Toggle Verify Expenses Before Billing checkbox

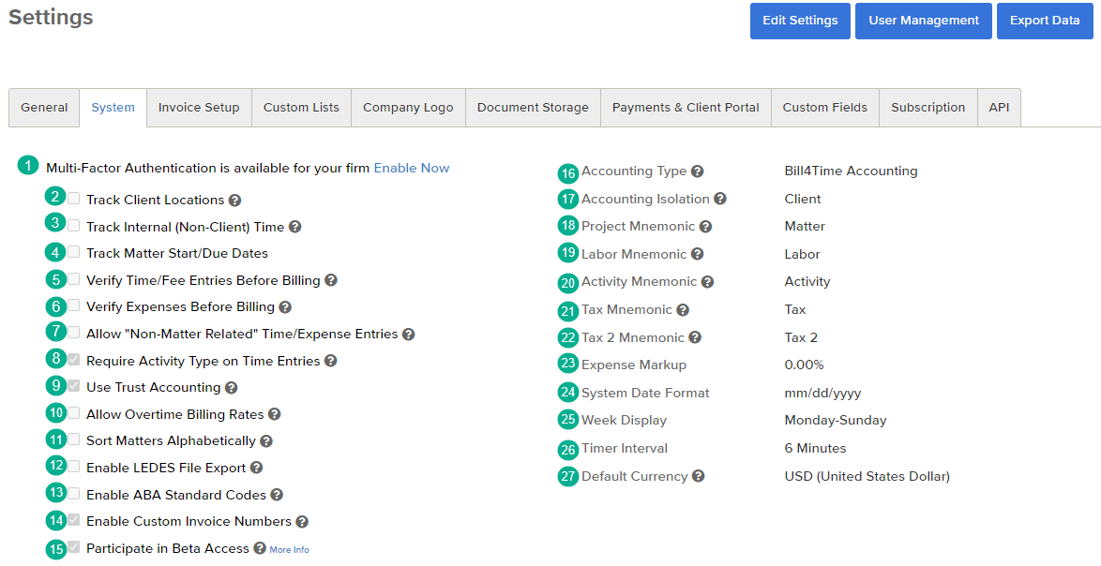point(74,305)
